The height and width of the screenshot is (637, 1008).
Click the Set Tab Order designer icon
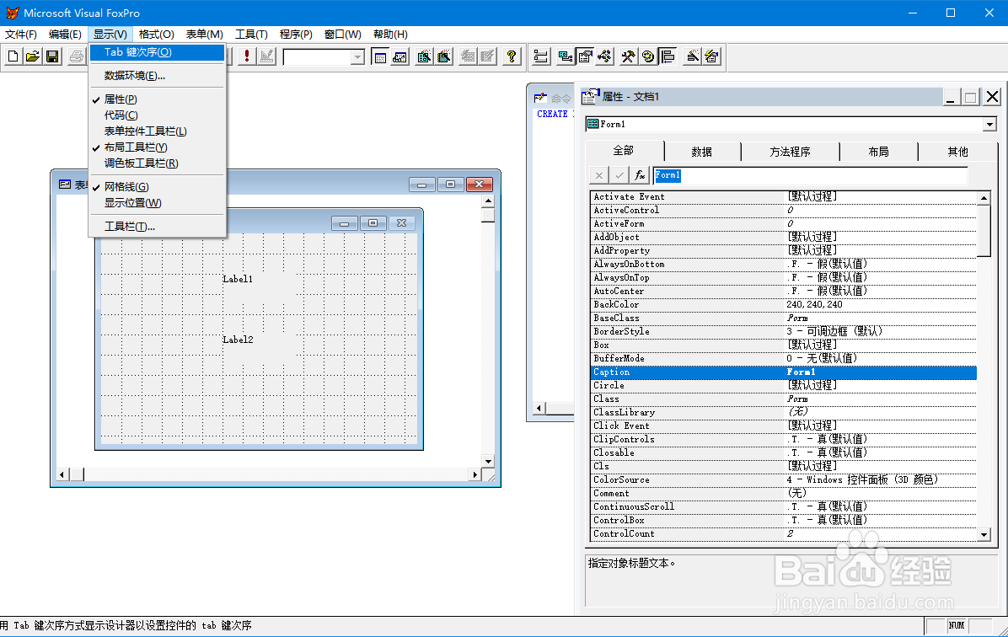[x=541, y=56]
